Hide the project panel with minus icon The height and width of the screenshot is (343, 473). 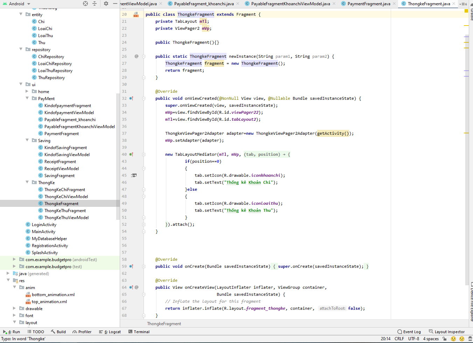point(116,3)
